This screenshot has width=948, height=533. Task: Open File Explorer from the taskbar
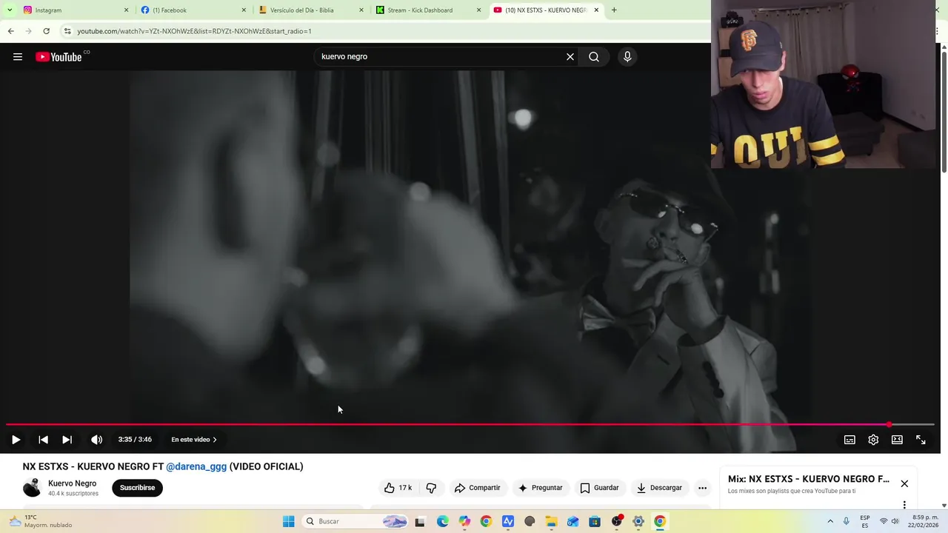(x=551, y=521)
